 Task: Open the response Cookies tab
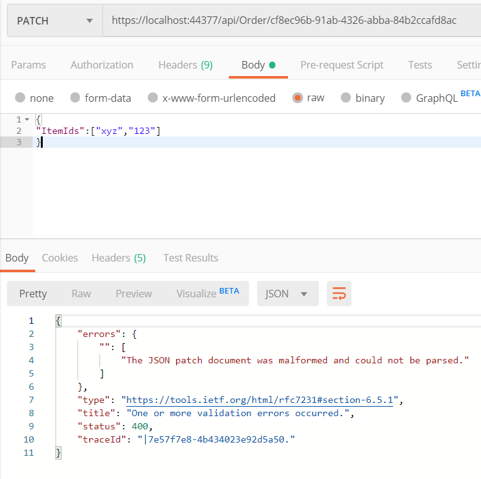tap(60, 258)
